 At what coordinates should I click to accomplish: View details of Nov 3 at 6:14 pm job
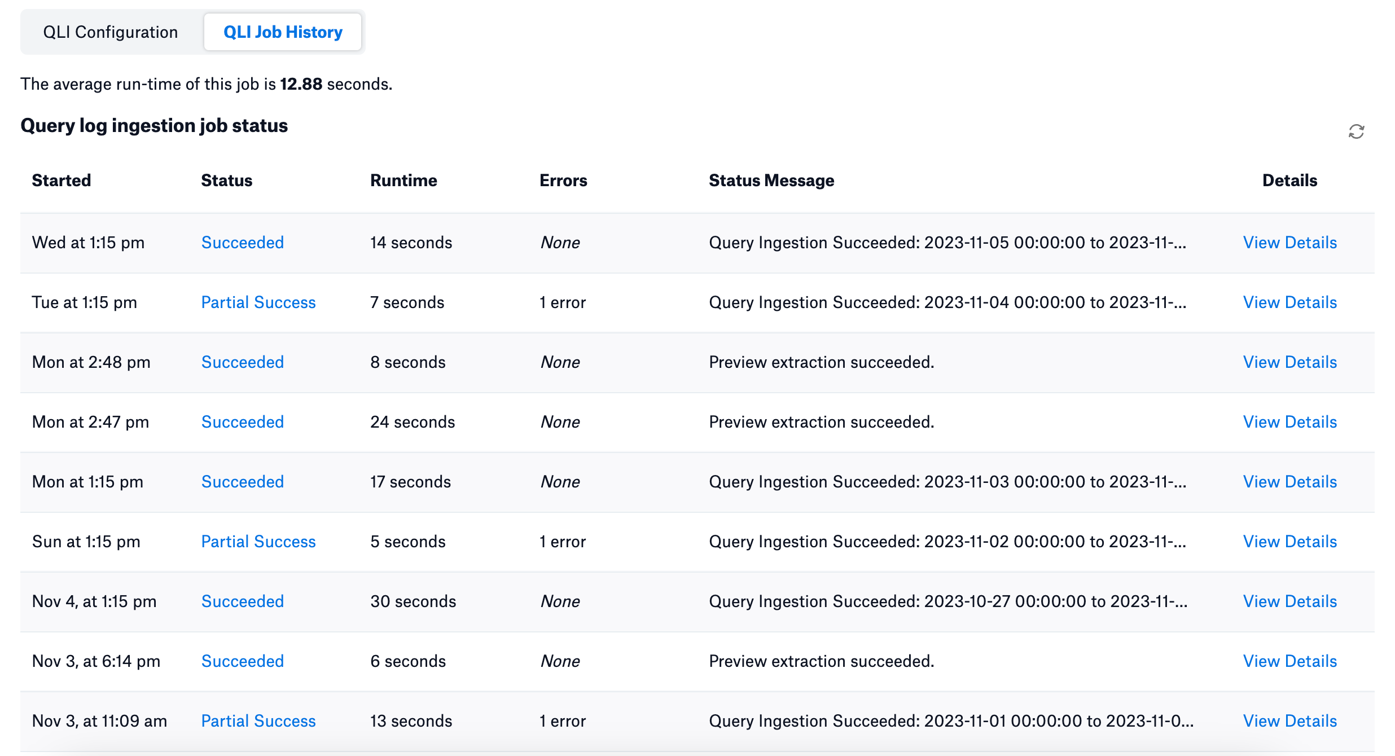1290,661
